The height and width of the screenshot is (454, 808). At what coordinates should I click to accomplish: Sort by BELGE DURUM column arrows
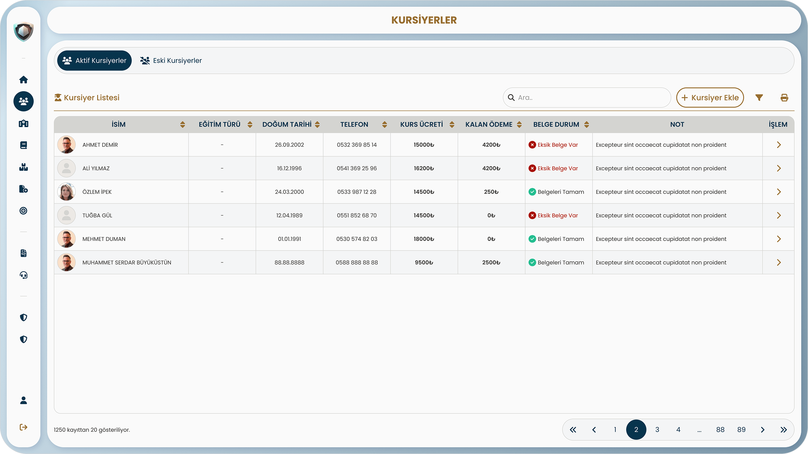click(587, 124)
